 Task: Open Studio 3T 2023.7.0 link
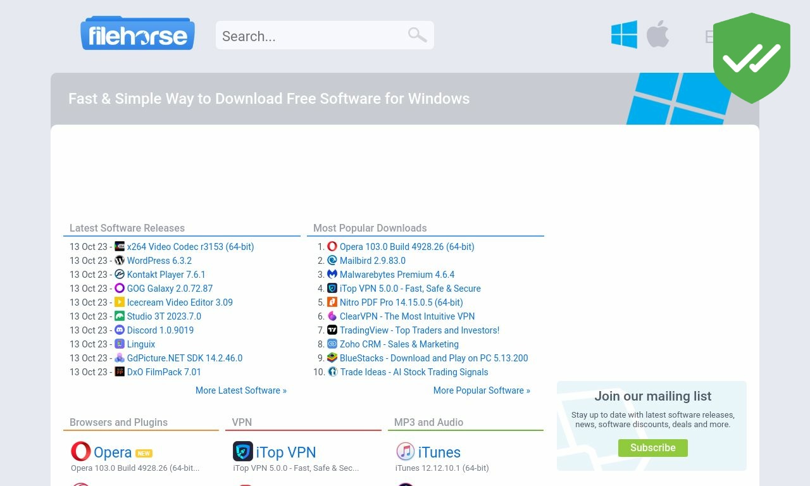(164, 316)
